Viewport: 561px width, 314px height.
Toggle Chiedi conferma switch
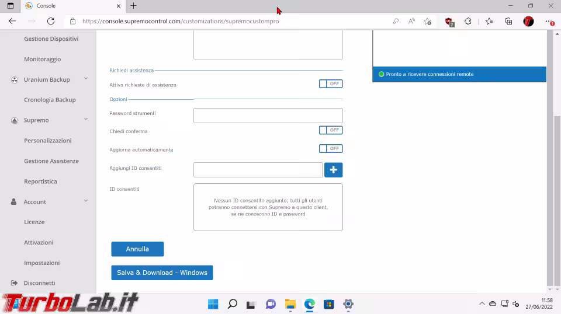tap(331, 130)
